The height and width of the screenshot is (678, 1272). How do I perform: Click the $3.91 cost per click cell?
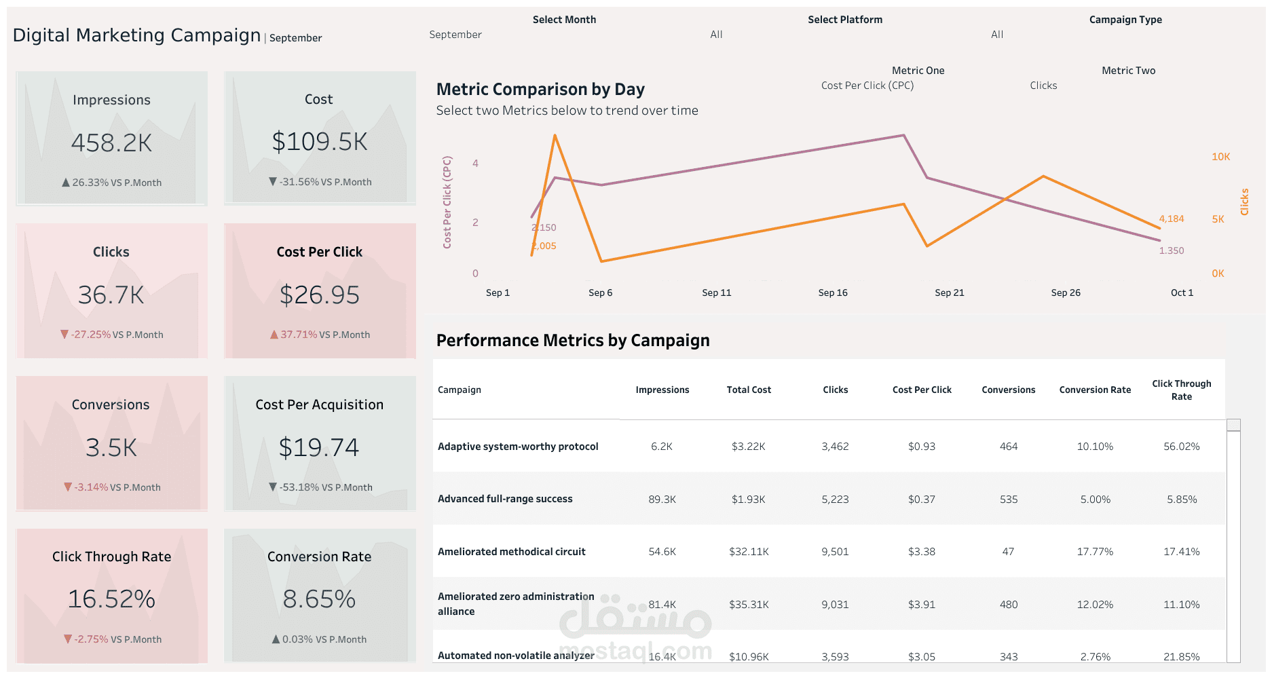(922, 605)
